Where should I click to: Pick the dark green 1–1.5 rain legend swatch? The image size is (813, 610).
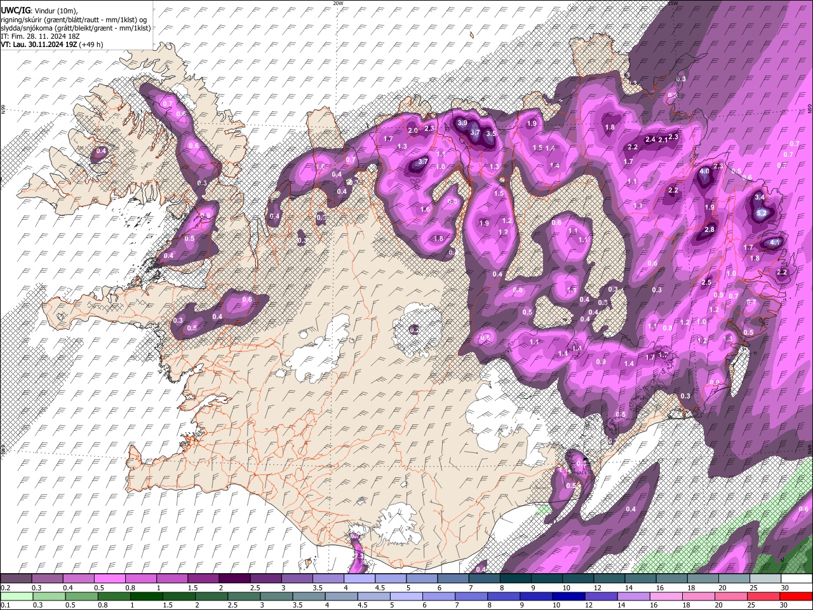(x=147, y=597)
